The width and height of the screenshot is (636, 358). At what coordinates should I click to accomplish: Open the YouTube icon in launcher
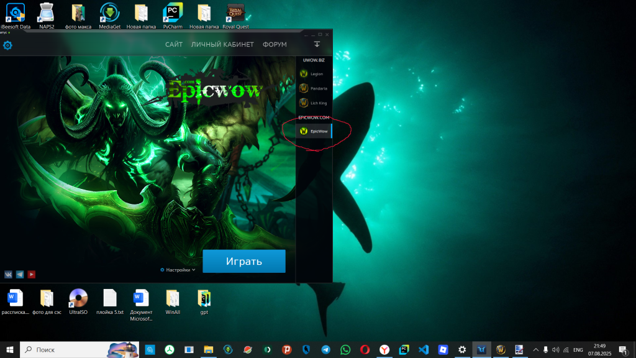[x=31, y=274]
